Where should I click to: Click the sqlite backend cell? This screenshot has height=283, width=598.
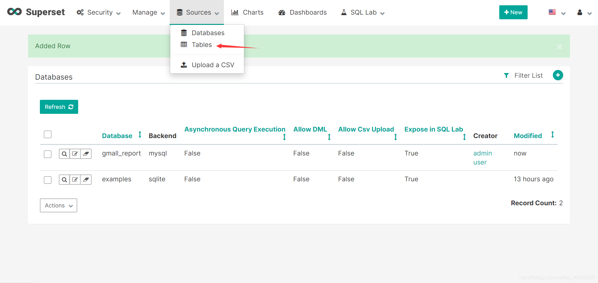pyautogui.click(x=157, y=179)
